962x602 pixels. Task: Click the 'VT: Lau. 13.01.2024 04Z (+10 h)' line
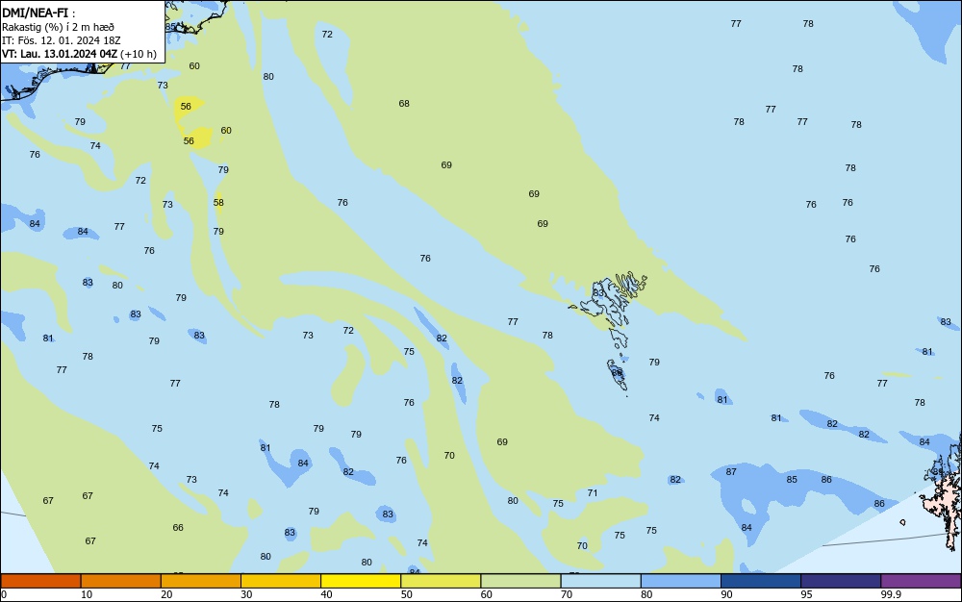tap(79, 54)
